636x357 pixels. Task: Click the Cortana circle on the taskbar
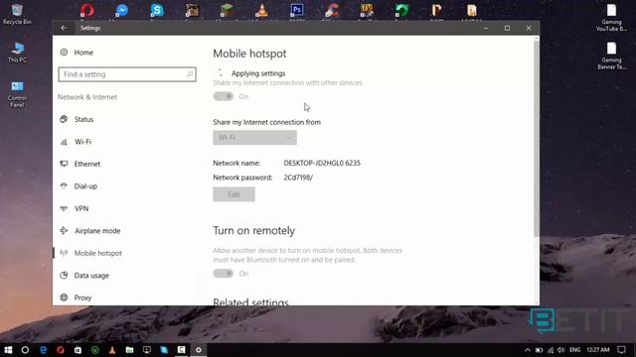tap(25, 350)
